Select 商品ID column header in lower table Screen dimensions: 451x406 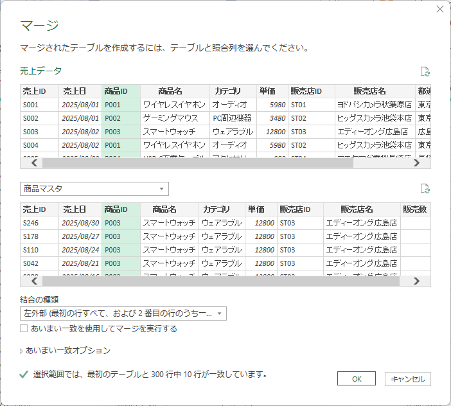[x=120, y=209]
